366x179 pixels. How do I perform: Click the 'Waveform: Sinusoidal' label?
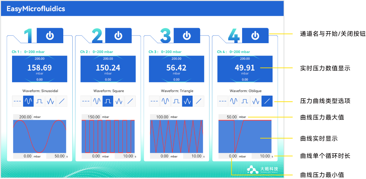(x=40, y=91)
